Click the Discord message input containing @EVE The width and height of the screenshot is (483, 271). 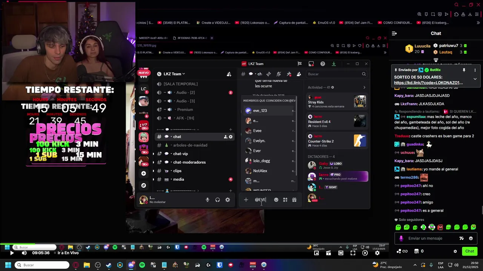point(260,200)
